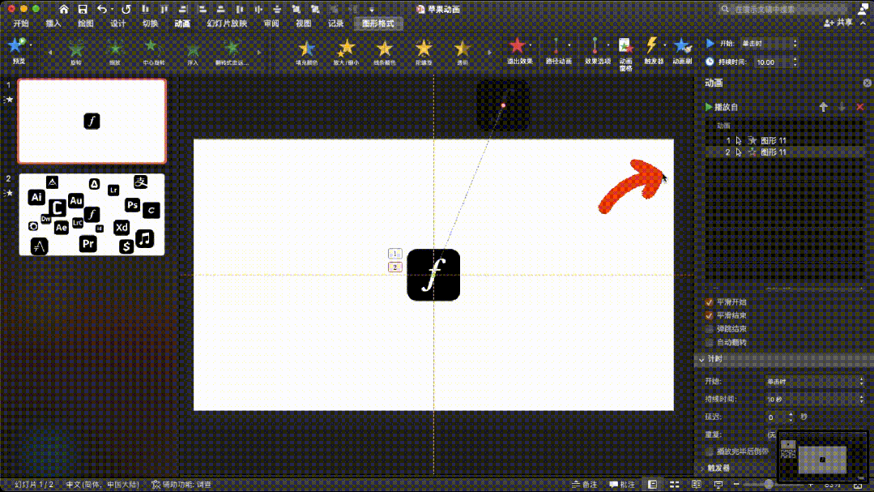This screenshot has height=492, width=874.
Task: Adjust 延迟 delay stepper
Action: (791, 417)
